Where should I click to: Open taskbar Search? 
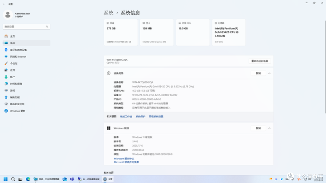[13, 179]
